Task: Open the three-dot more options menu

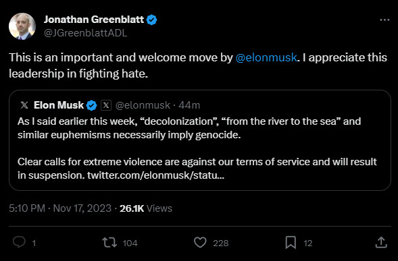Action: [x=384, y=20]
